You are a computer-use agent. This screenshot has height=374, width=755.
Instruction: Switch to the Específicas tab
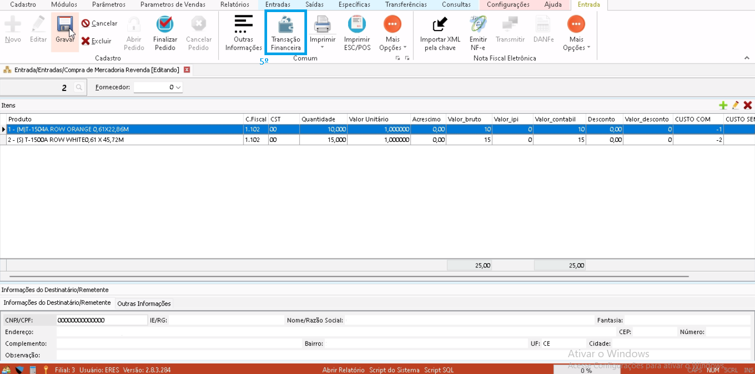pos(354,5)
